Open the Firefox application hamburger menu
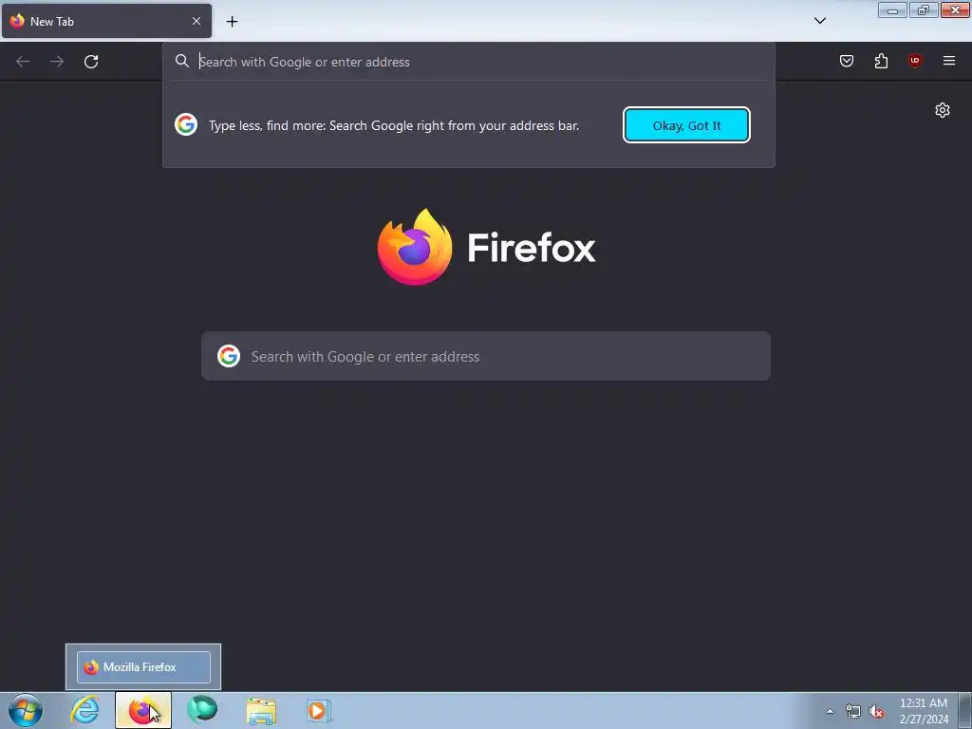This screenshot has height=729, width=972. click(949, 61)
